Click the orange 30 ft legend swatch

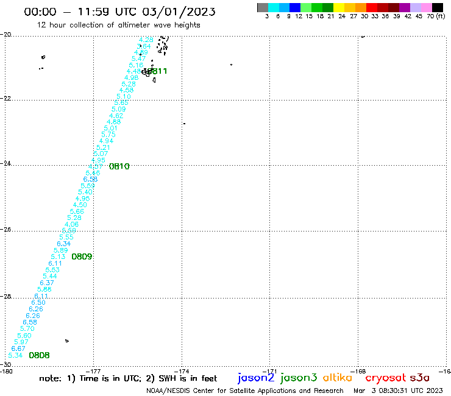pos(361,7)
